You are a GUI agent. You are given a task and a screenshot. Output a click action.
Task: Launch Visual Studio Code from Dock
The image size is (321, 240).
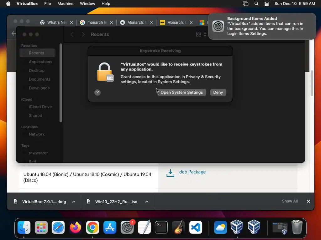coord(196,227)
